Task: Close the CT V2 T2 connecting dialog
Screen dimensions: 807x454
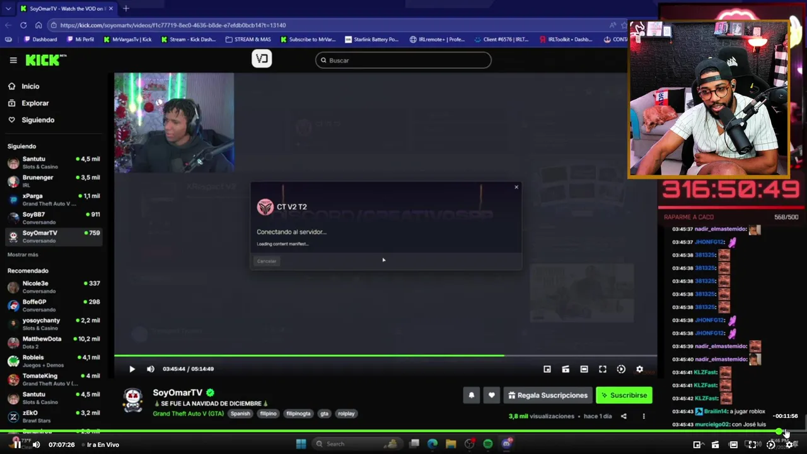Action: click(x=516, y=187)
